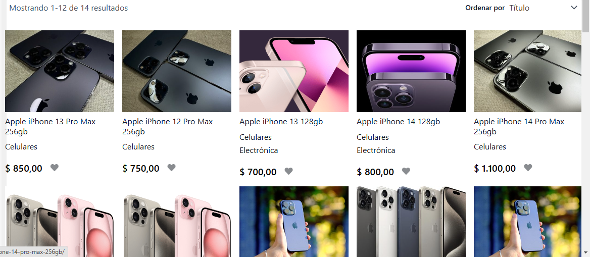This screenshot has width=590, height=257.
Task: Open Apple iPhone 14 128gb product link
Action: coord(398,122)
